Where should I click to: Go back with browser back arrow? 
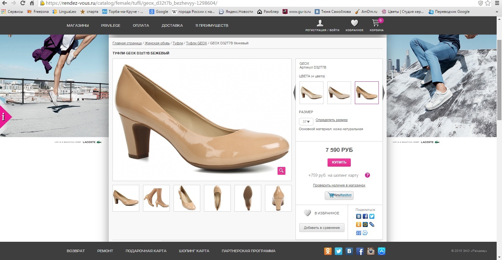pos(4,3)
